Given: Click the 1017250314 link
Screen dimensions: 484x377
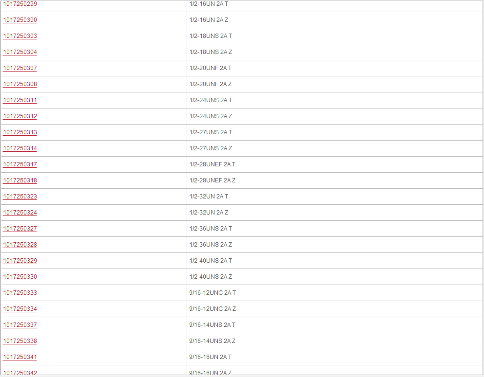Looking at the screenshot, I should [20, 148].
